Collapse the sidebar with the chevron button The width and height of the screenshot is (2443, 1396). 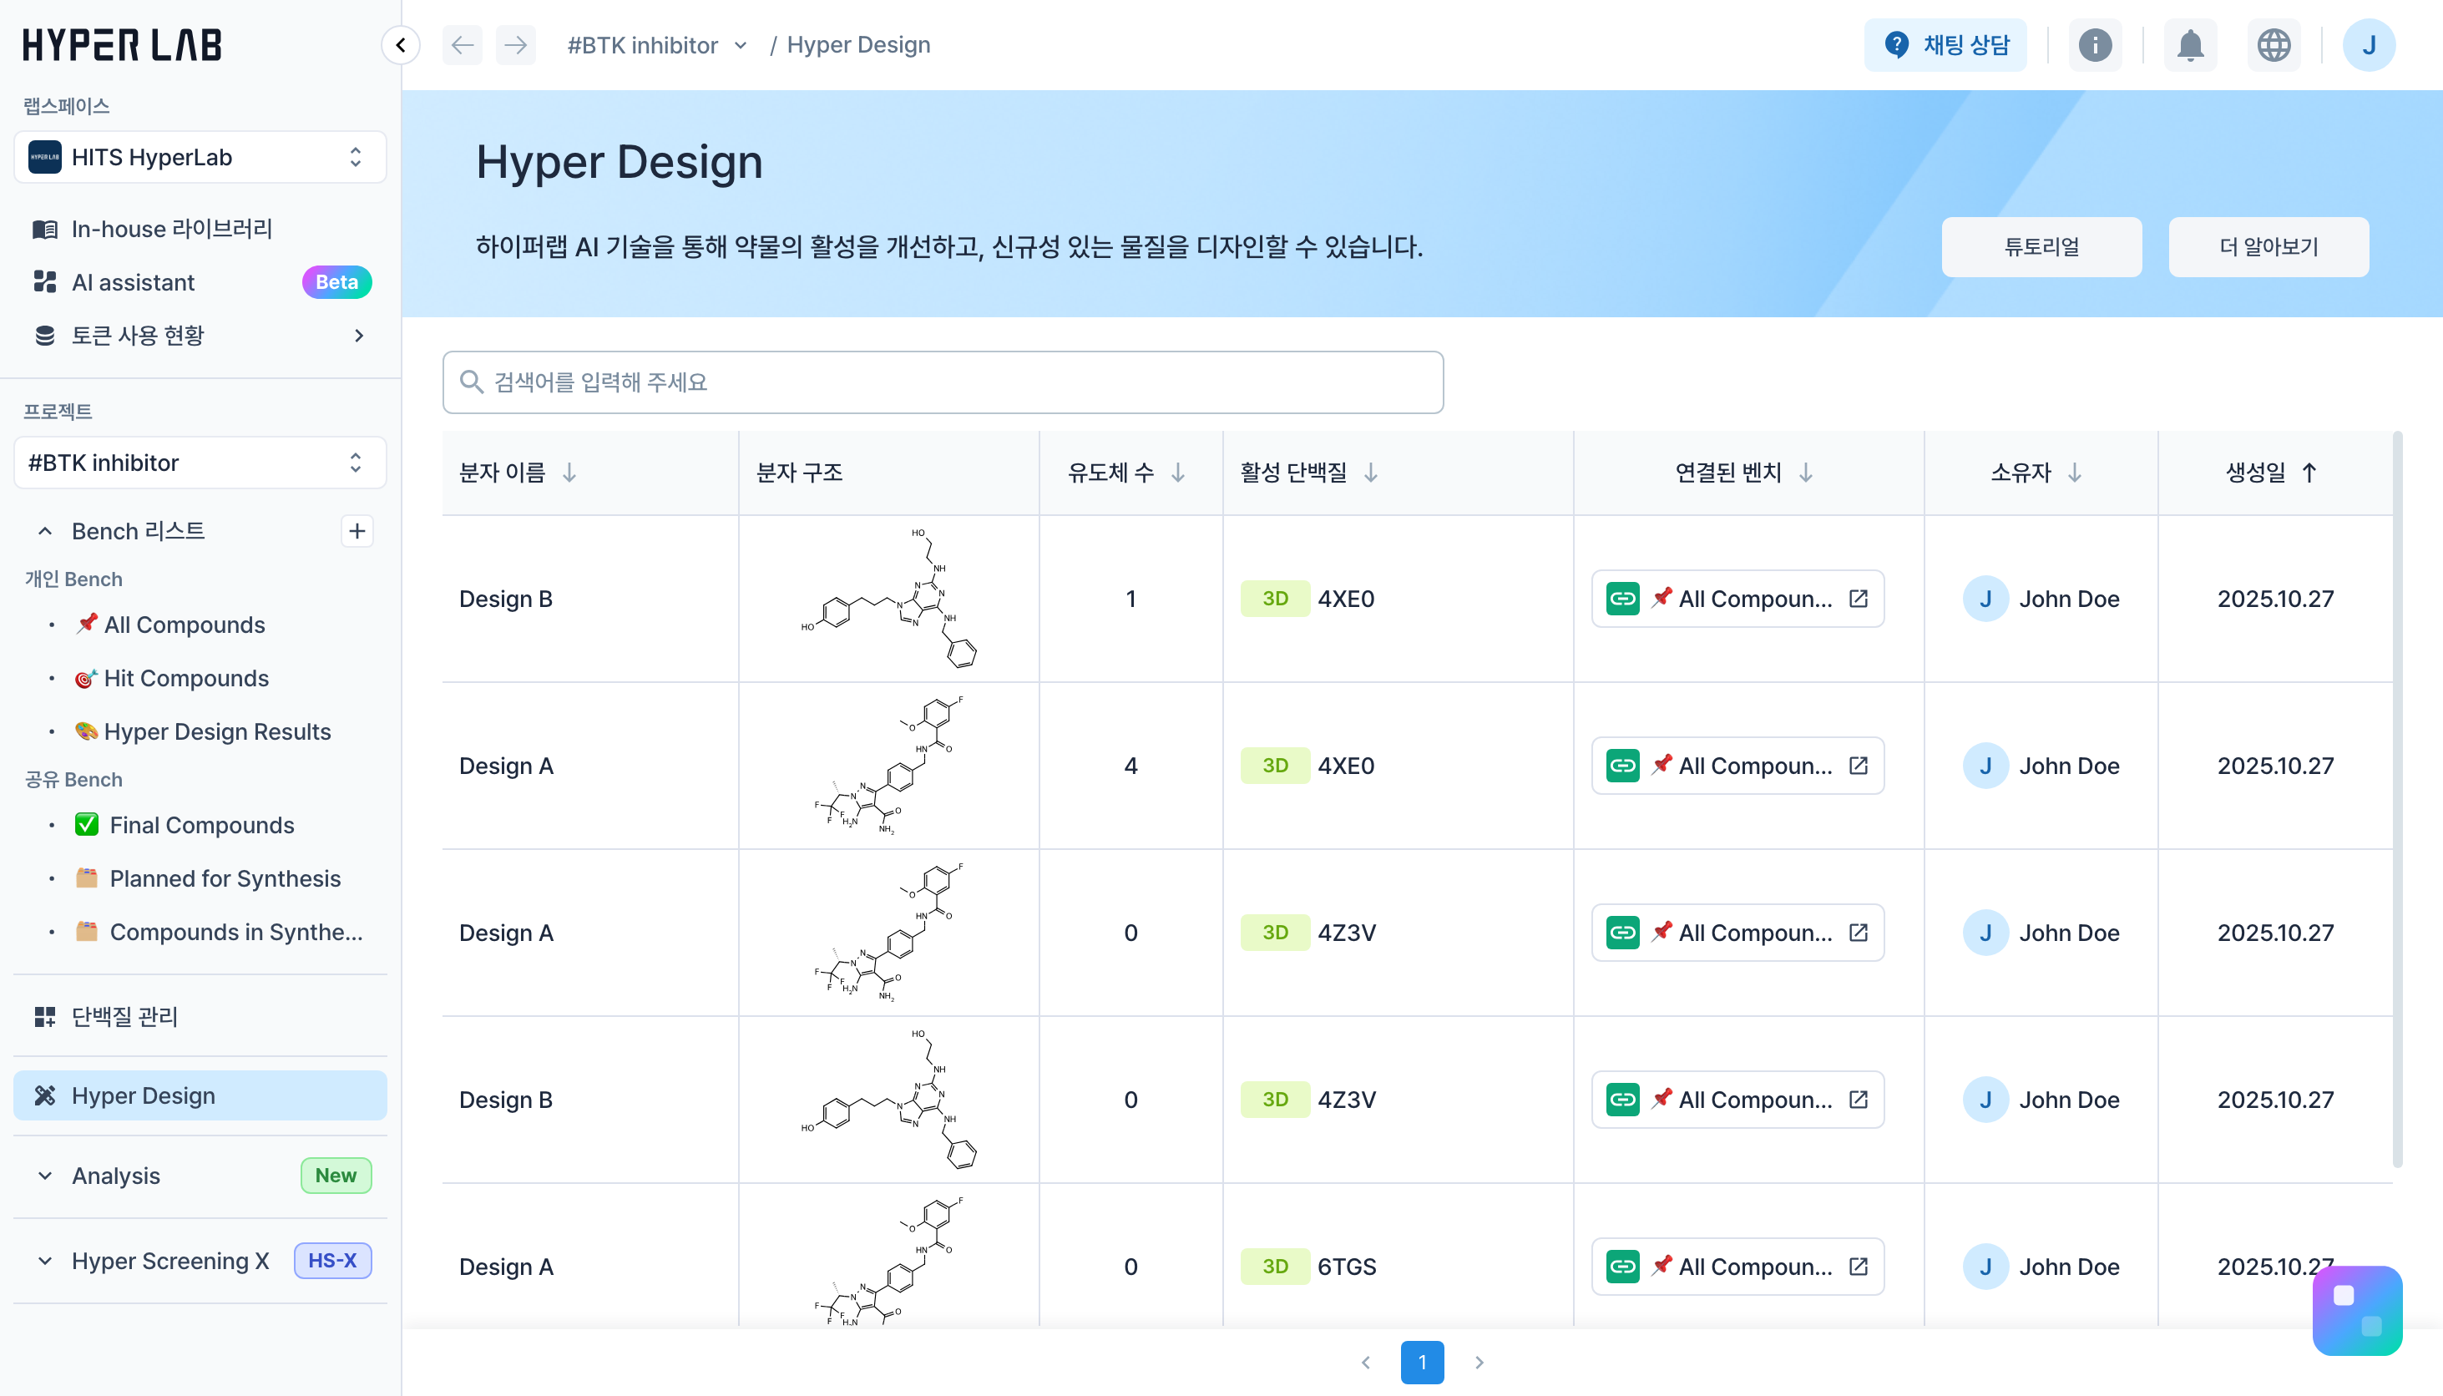coord(401,45)
